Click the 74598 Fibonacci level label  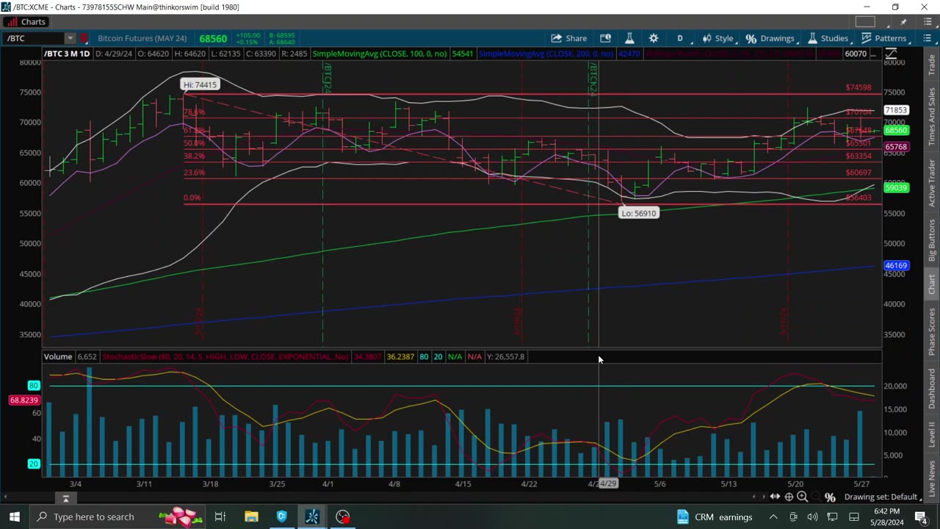click(858, 87)
